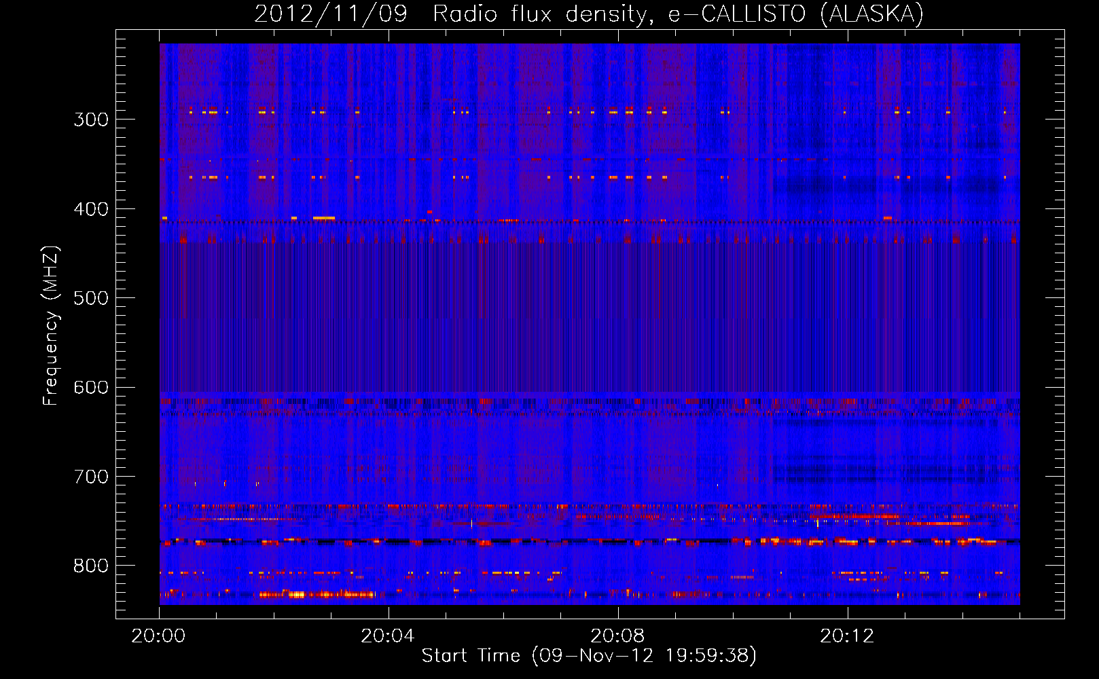Image resolution: width=1099 pixels, height=679 pixels.
Task: Click the "20:04" time tick label
Action: (388, 636)
